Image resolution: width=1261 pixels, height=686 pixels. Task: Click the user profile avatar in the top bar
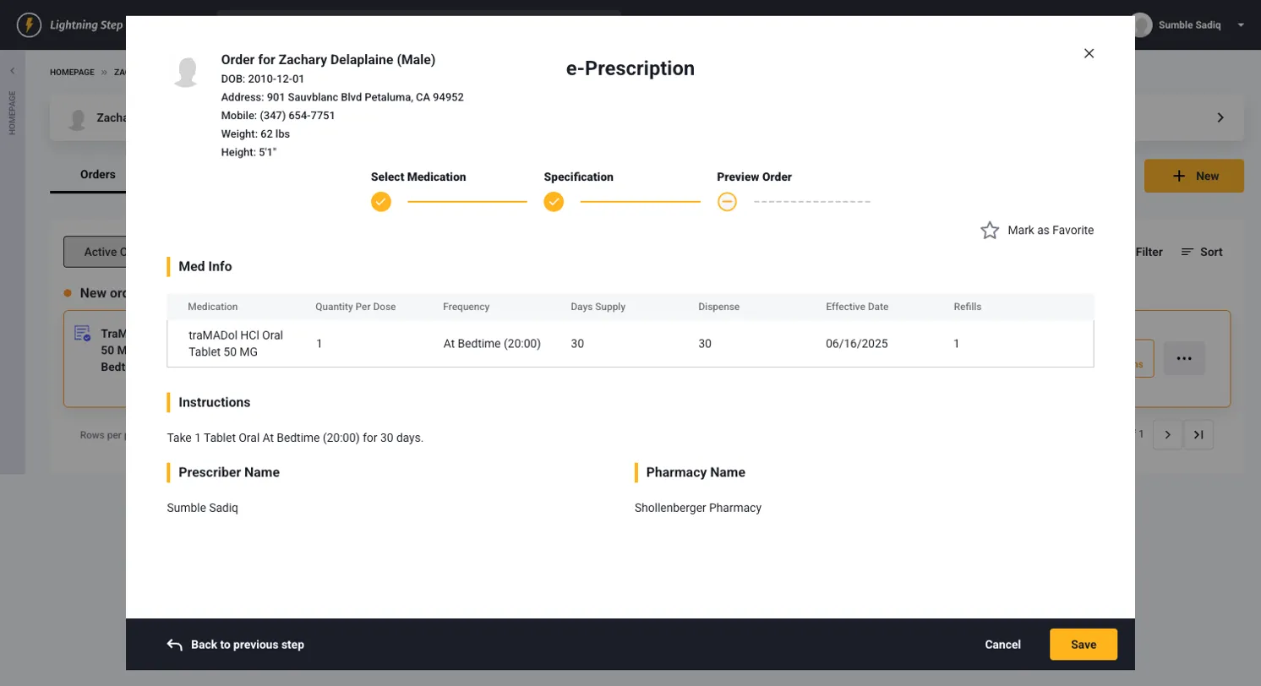coord(1142,24)
